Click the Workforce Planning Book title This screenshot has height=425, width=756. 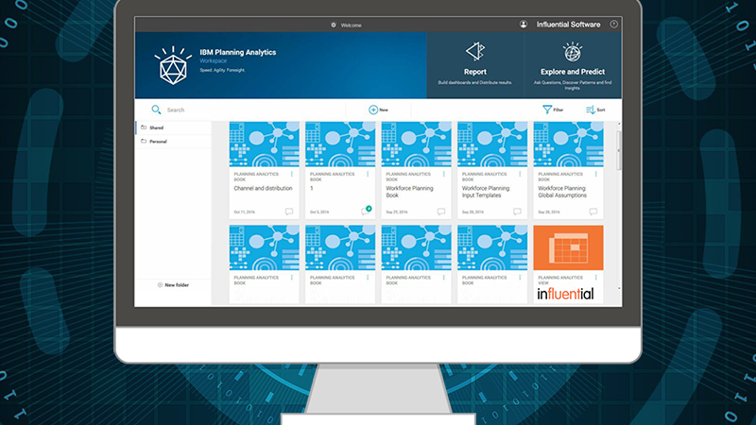pyautogui.click(x=409, y=192)
